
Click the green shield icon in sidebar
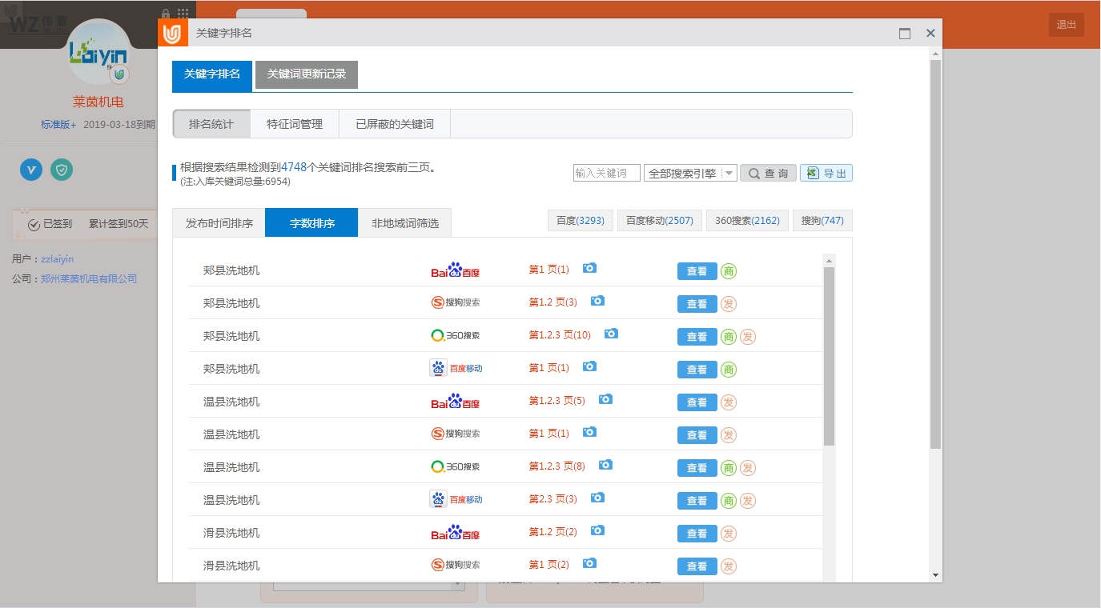(62, 170)
